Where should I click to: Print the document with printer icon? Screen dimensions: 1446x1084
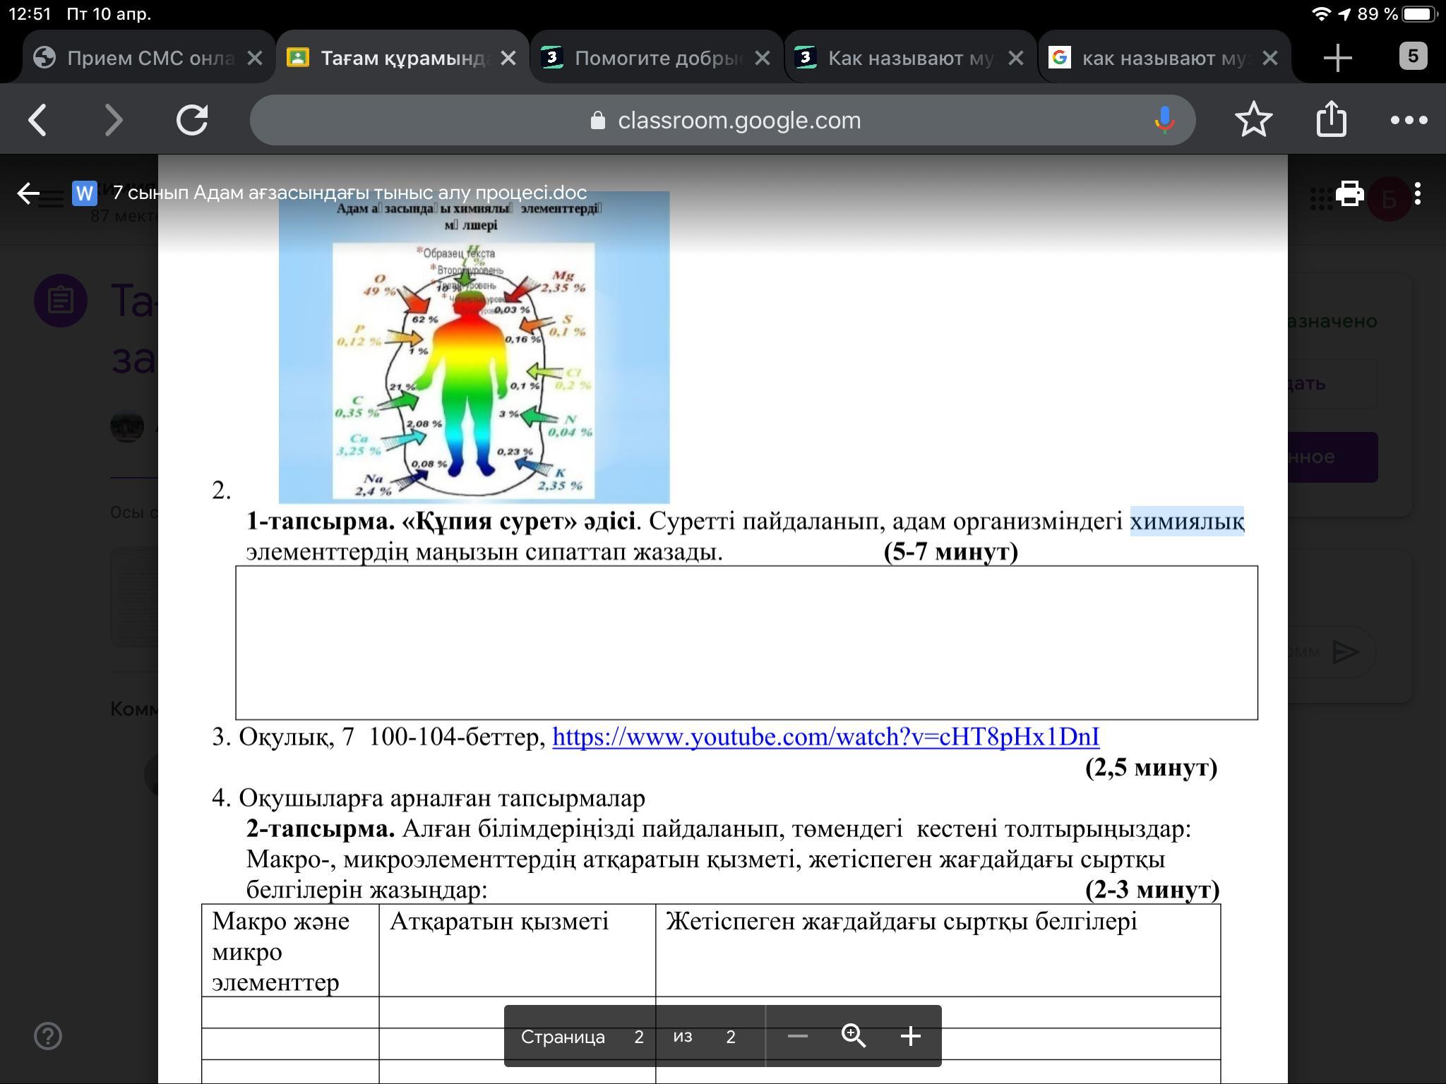click(1349, 193)
